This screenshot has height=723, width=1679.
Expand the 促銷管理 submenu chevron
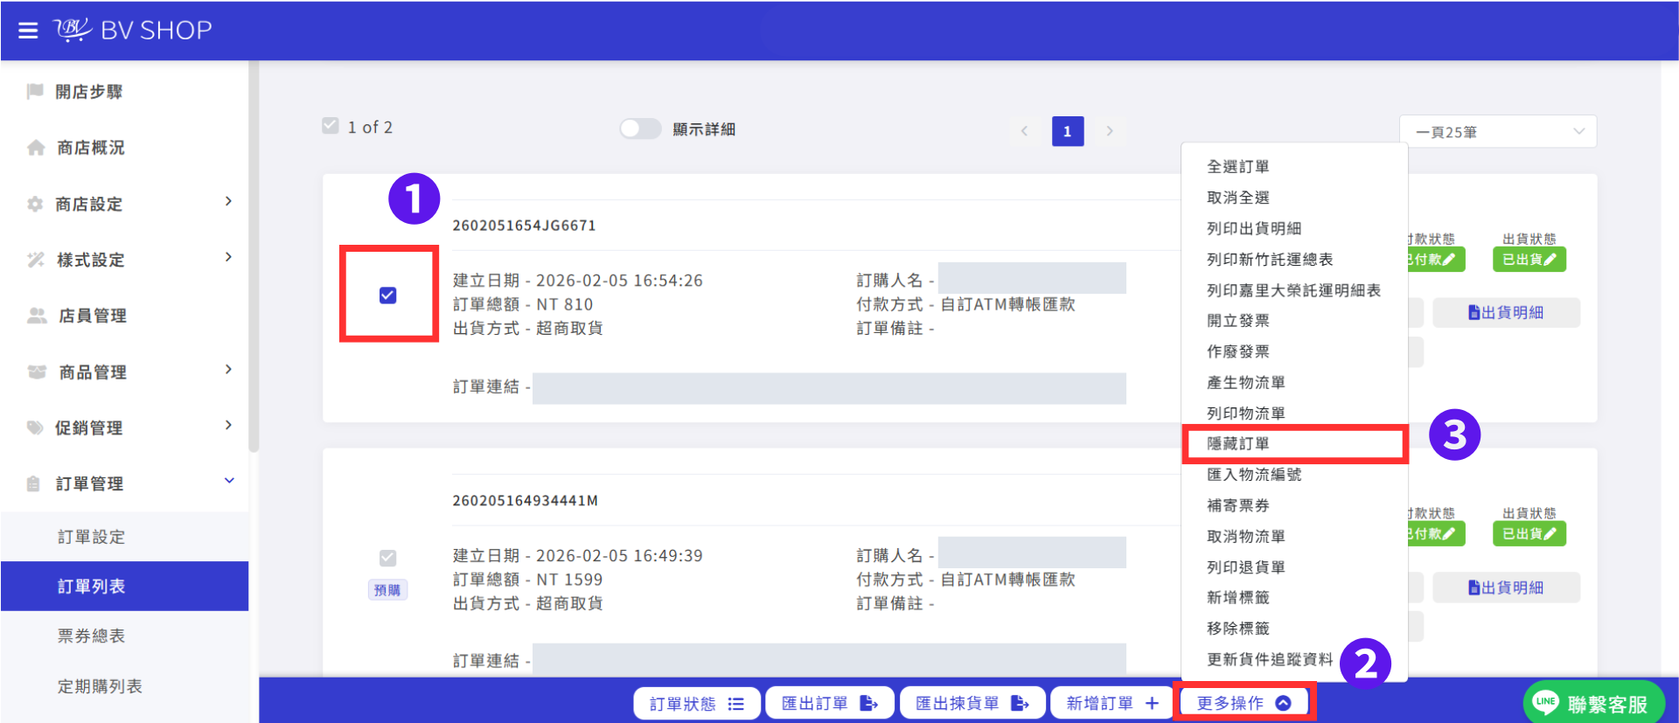pyautogui.click(x=228, y=426)
